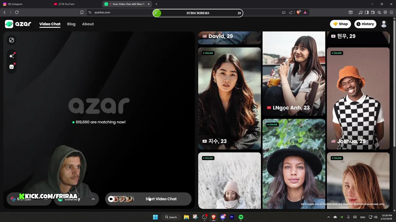The height and width of the screenshot is (222, 396).
Task: Click the install app icon in address bar
Action: tap(284, 12)
